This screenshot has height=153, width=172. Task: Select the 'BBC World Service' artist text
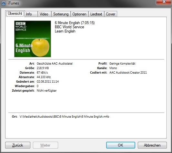coord(69,27)
